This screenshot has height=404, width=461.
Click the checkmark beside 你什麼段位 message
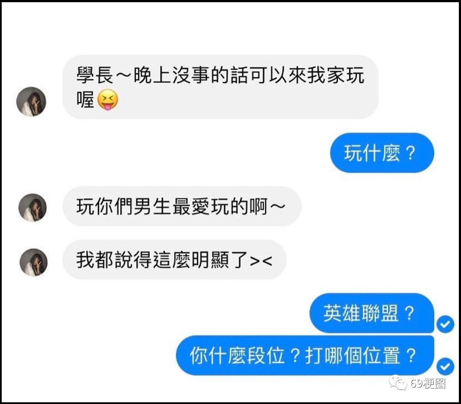coord(445,366)
